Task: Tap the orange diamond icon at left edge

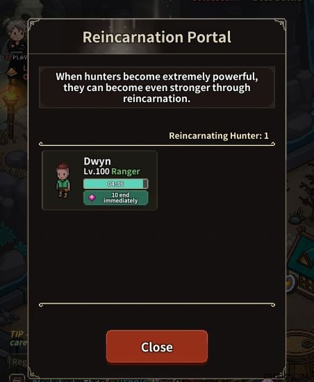Action: 11,72
